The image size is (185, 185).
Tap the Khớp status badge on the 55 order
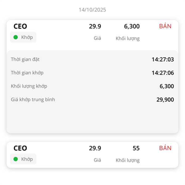tap(23, 159)
